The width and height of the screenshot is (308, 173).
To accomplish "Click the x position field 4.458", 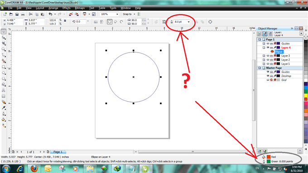I will coord(14,20).
